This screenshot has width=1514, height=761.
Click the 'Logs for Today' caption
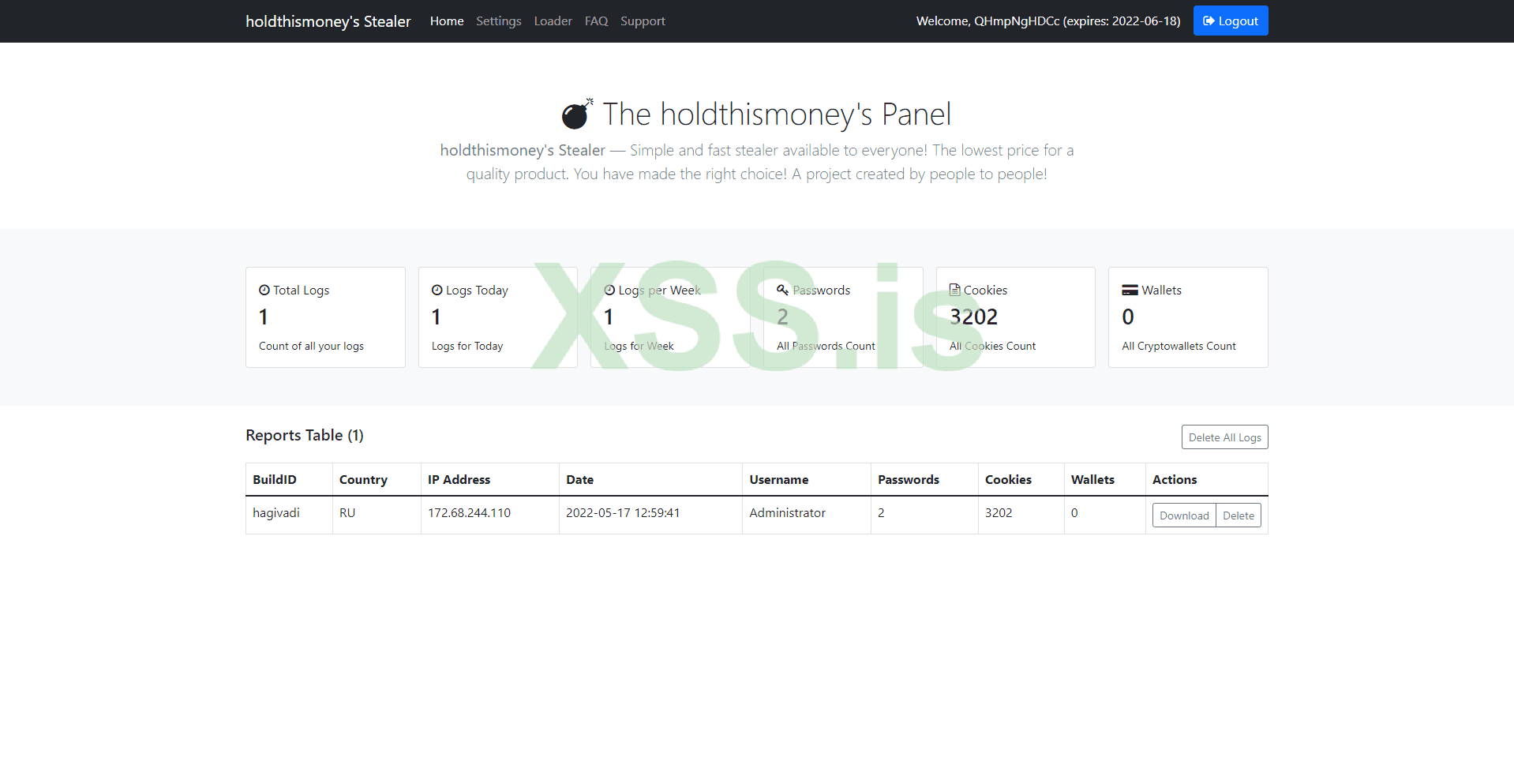point(467,346)
